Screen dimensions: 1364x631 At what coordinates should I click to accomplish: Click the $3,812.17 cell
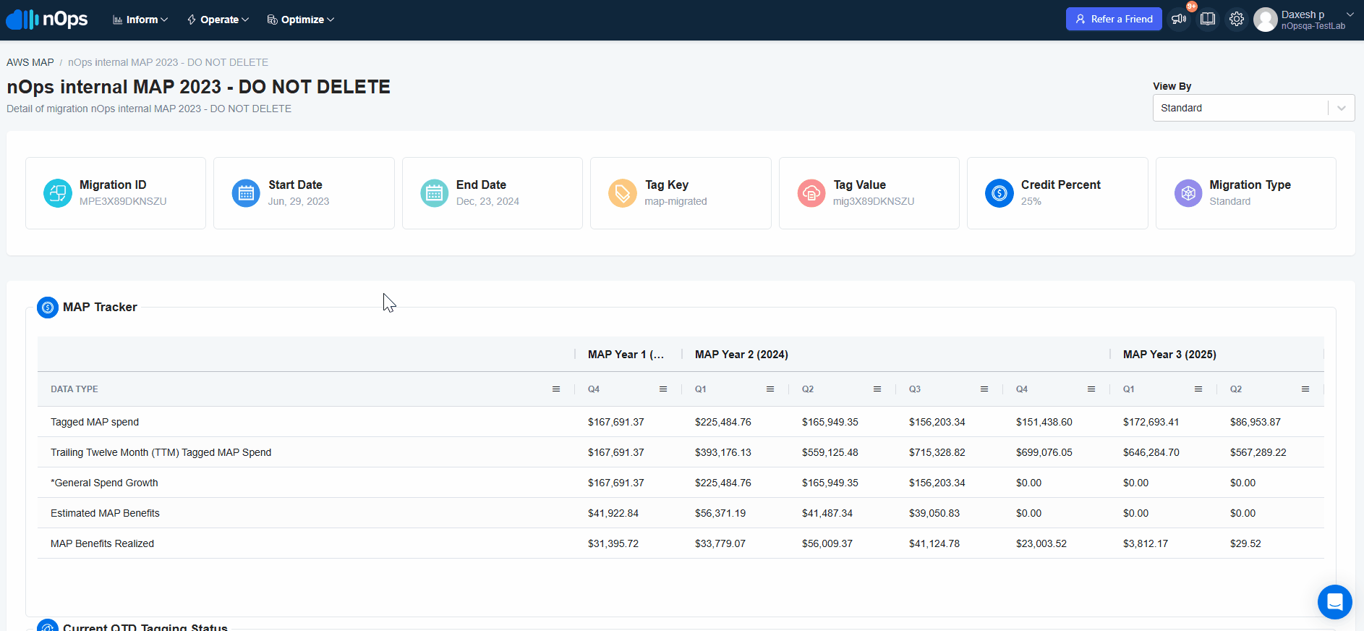pyautogui.click(x=1146, y=543)
